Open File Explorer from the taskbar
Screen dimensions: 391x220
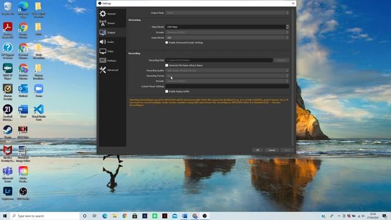pos(115,216)
